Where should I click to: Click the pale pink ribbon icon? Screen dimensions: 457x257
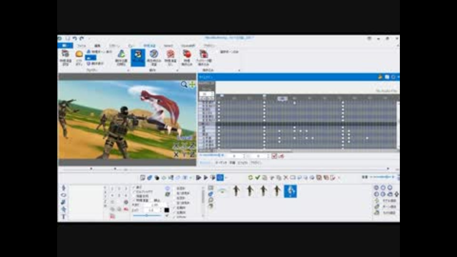click(x=170, y=57)
